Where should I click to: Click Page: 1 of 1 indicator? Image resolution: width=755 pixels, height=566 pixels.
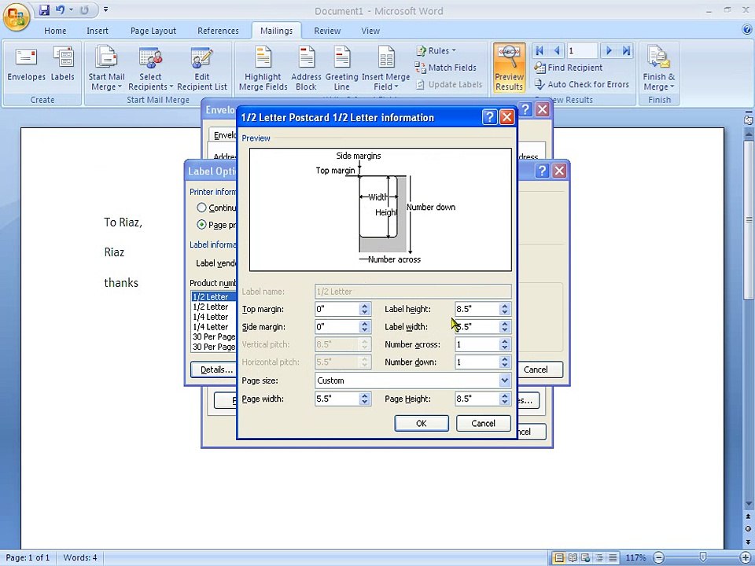point(28,558)
